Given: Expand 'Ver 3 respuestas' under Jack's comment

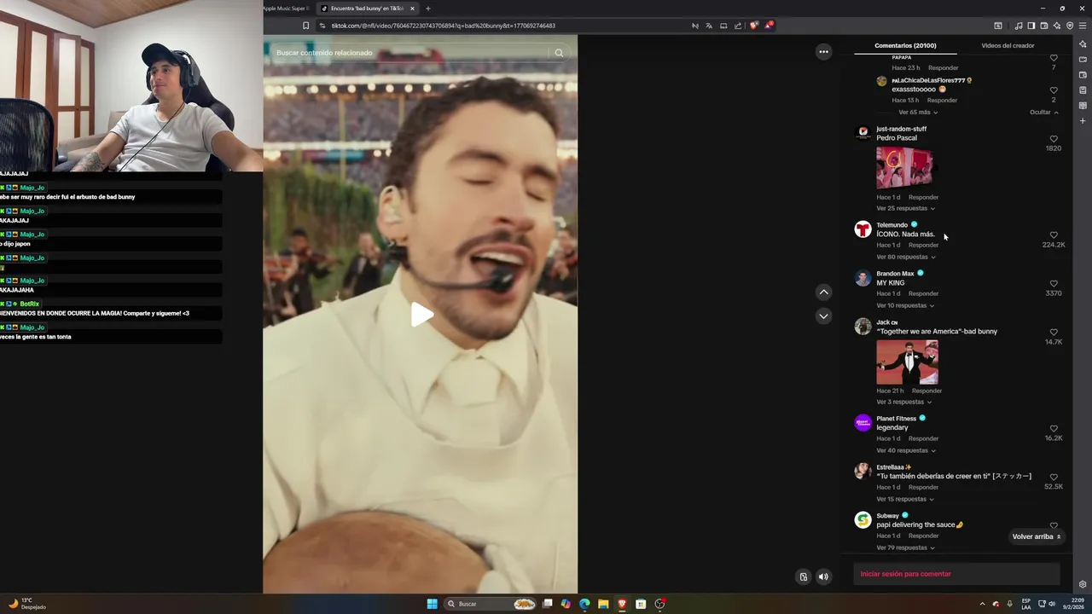Looking at the screenshot, I should click(903, 402).
